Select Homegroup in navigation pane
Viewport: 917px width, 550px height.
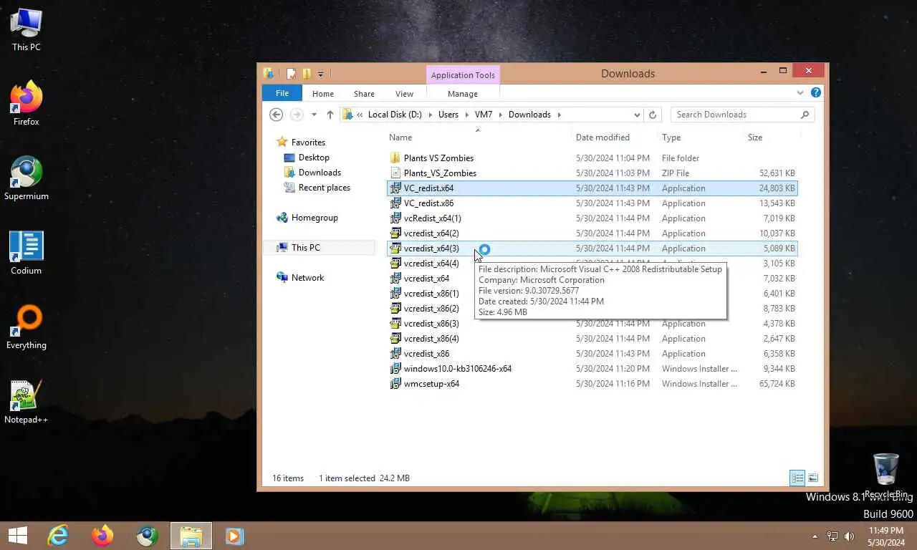coord(315,218)
